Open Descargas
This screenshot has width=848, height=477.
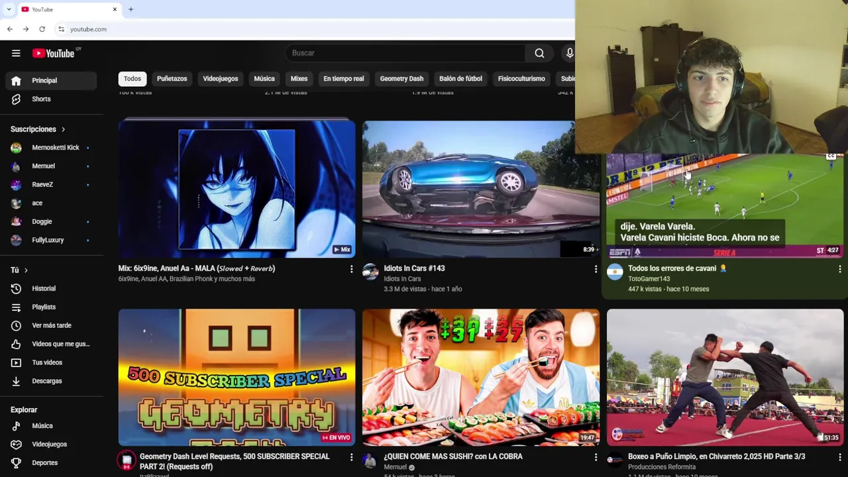click(x=51, y=382)
